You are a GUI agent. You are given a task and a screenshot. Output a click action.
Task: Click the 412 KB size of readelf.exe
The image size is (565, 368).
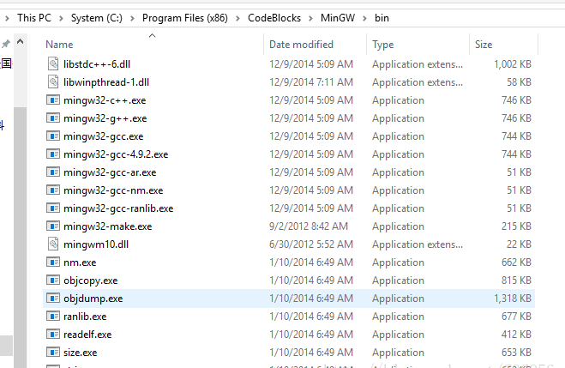point(516,335)
